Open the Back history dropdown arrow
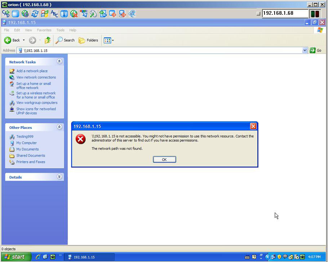The height and width of the screenshot is (262, 328). click(x=24, y=40)
